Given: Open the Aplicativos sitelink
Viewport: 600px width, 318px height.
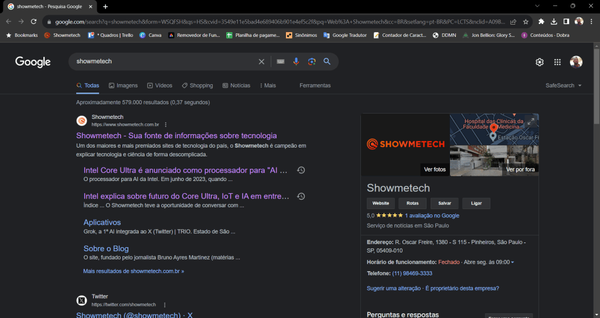Looking at the screenshot, I should 102,223.
